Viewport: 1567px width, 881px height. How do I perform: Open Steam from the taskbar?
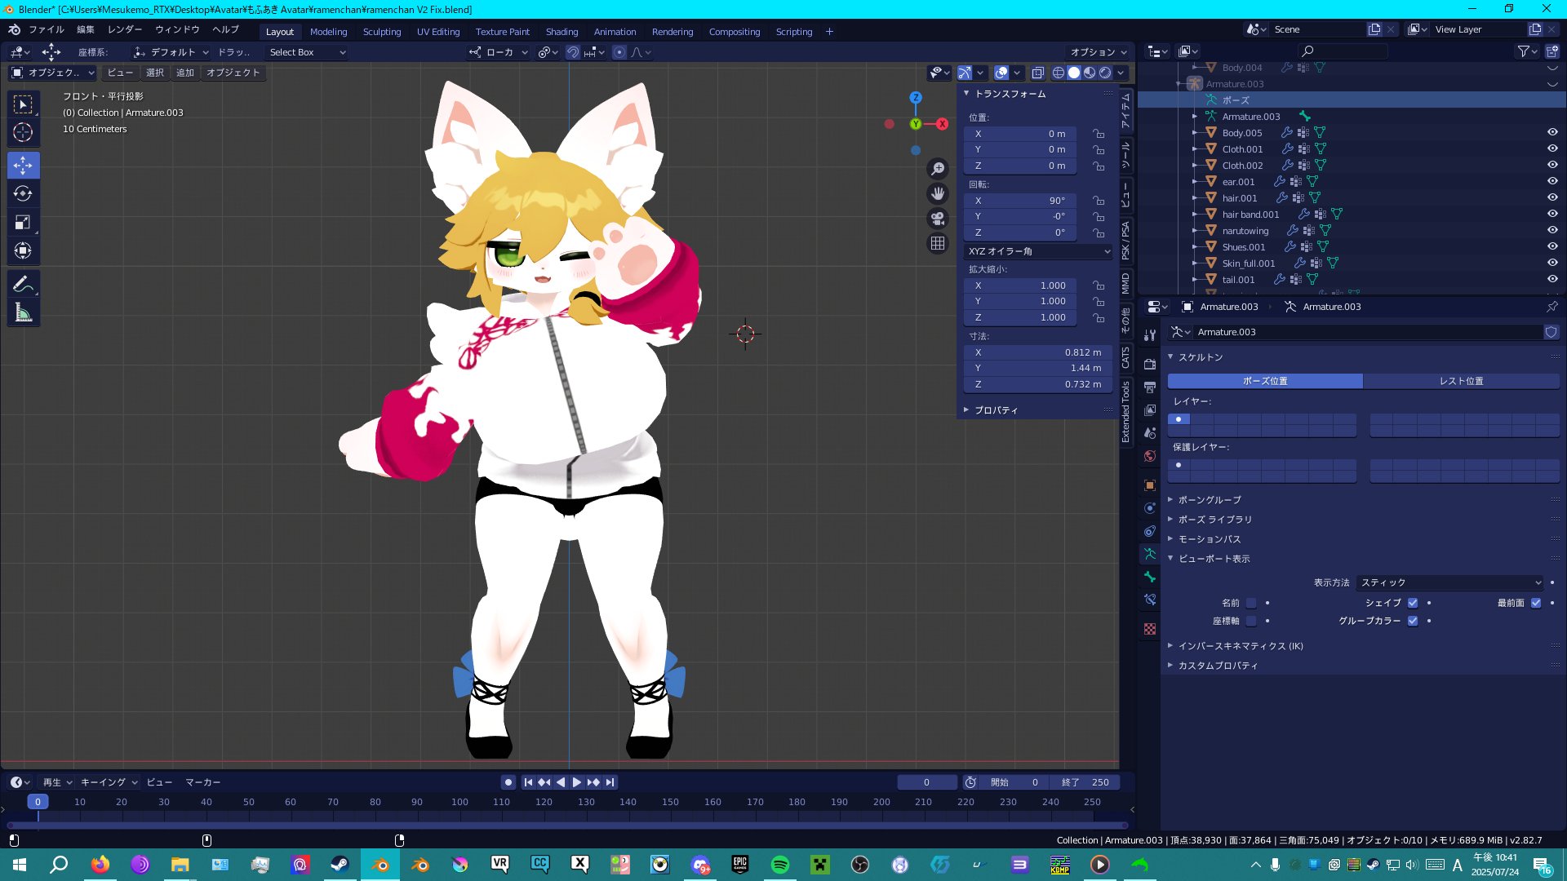[340, 865]
